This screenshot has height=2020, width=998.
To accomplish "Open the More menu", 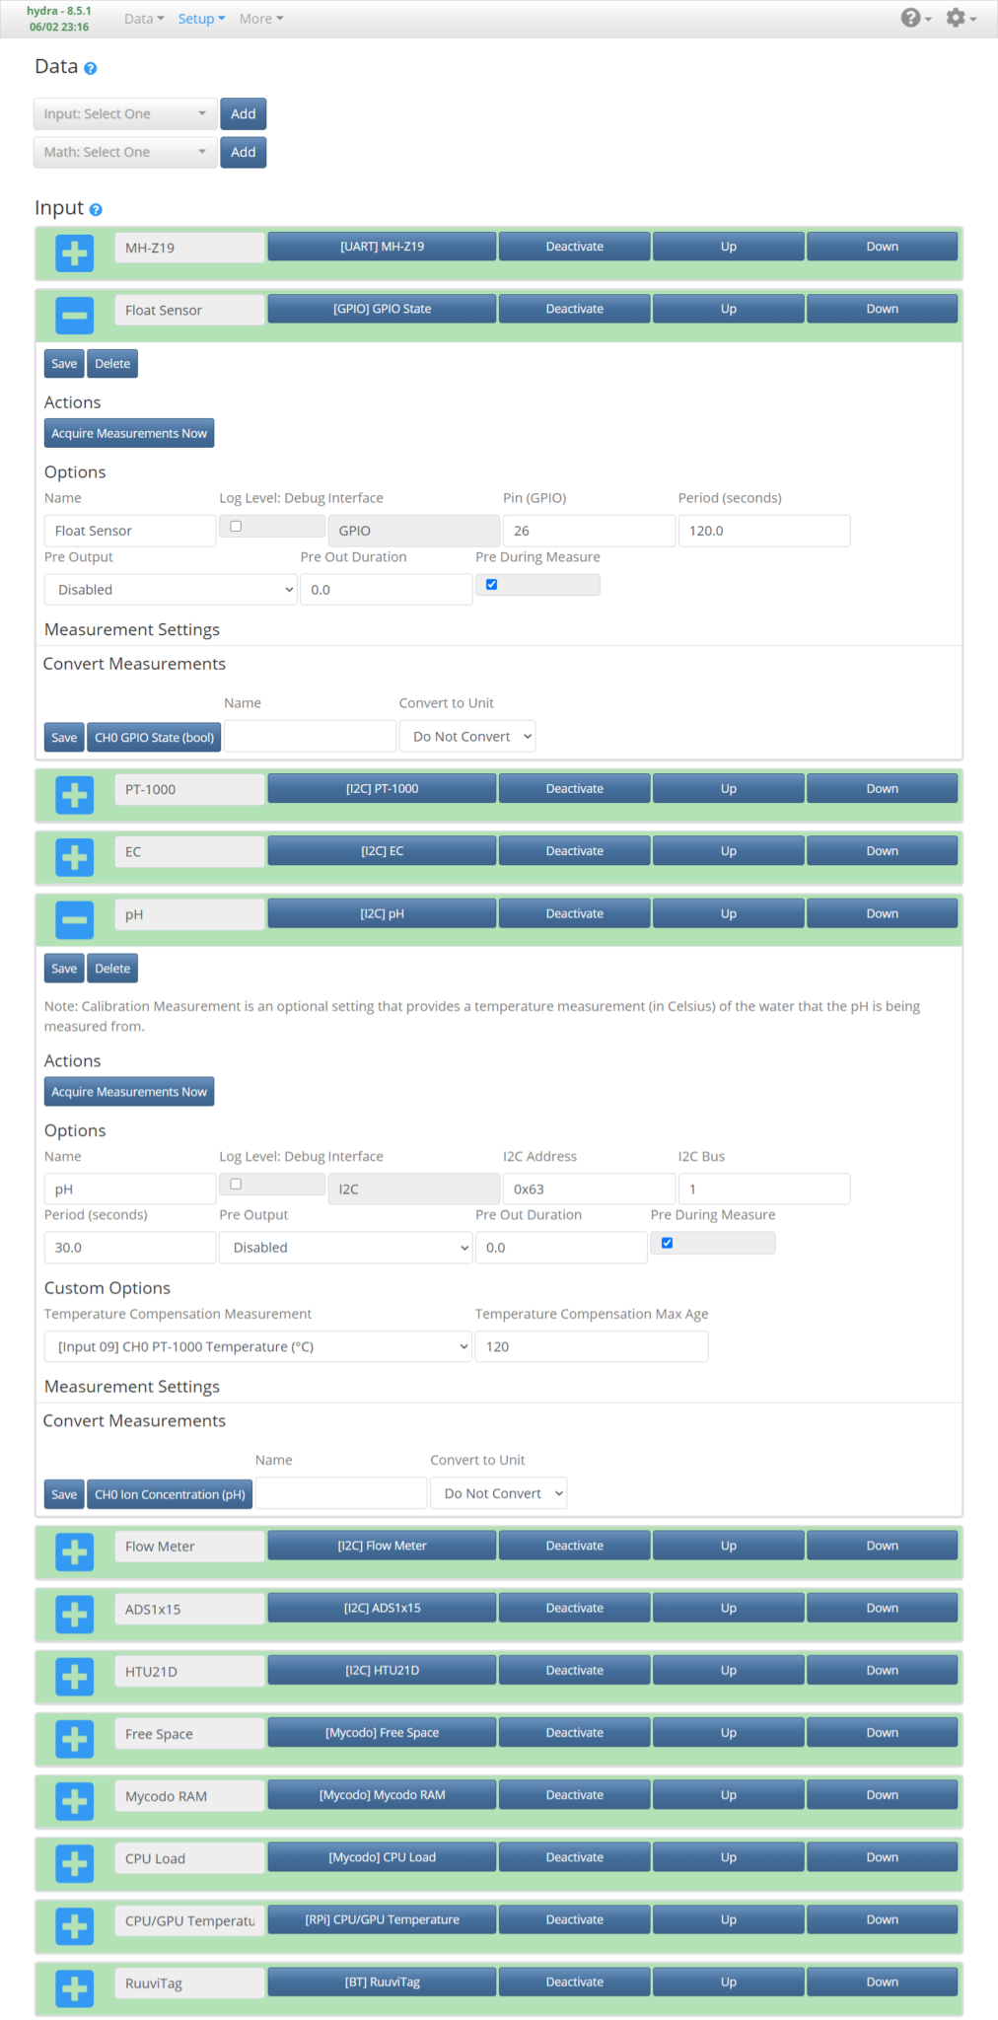I will click(x=260, y=19).
